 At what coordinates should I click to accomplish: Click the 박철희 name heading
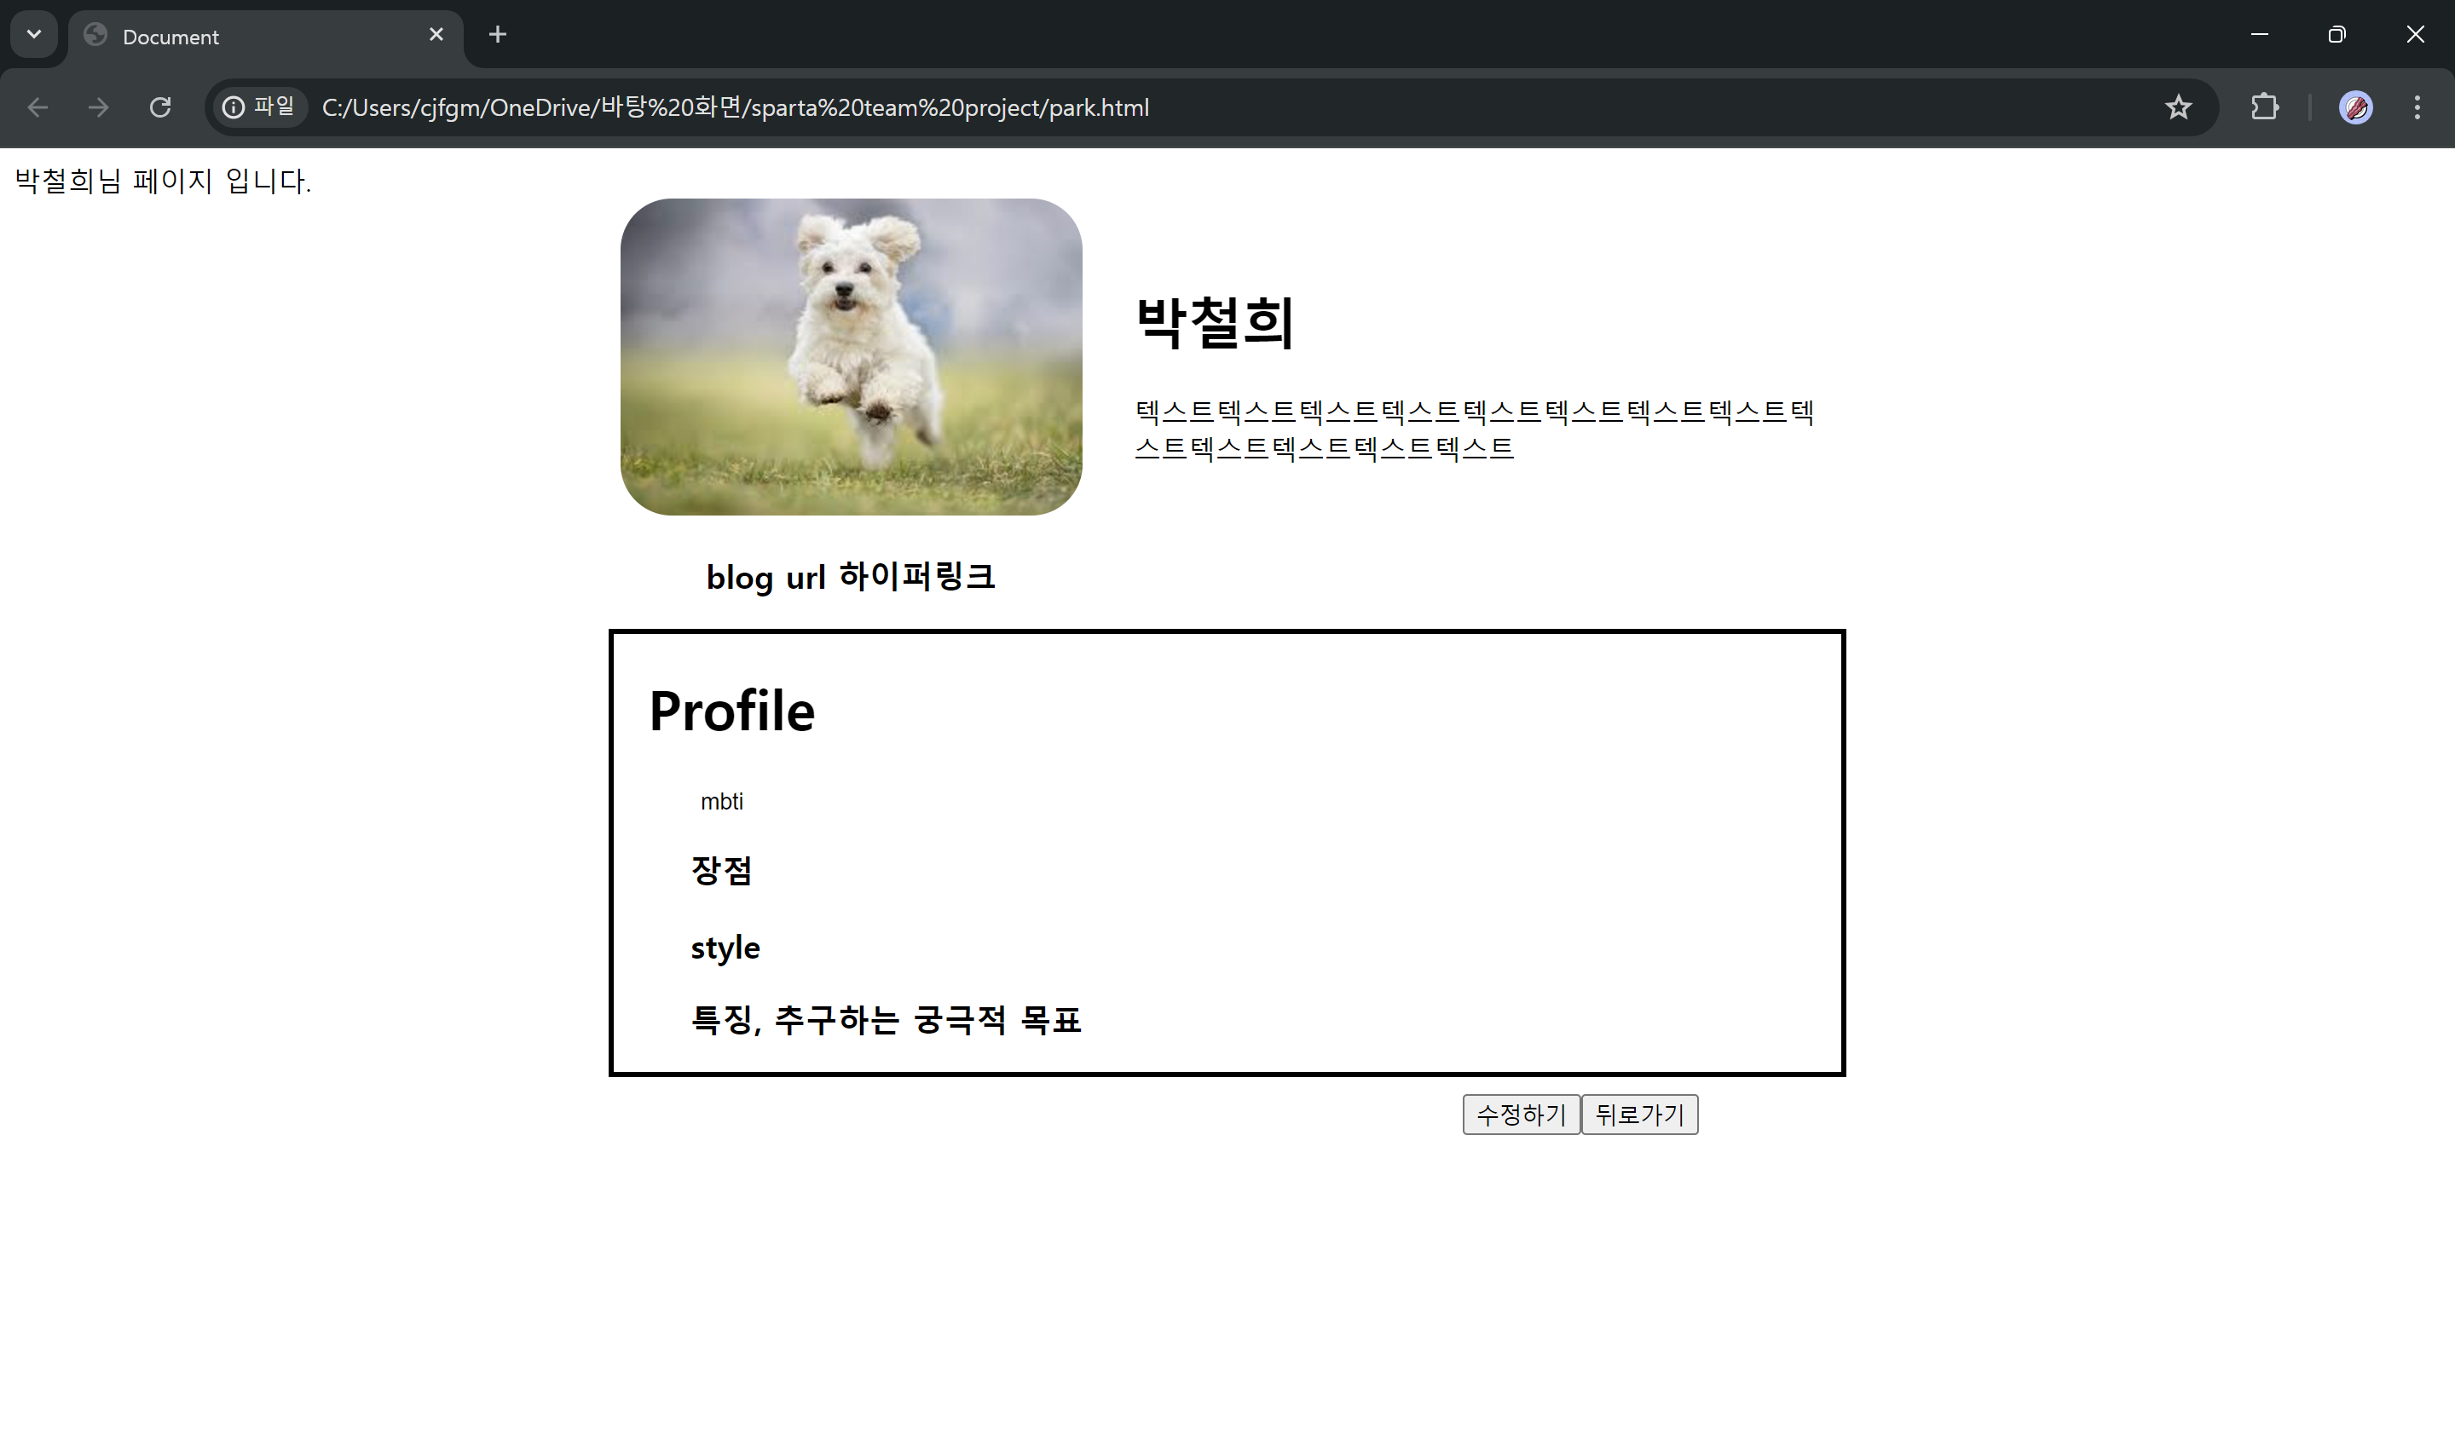(1215, 322)
